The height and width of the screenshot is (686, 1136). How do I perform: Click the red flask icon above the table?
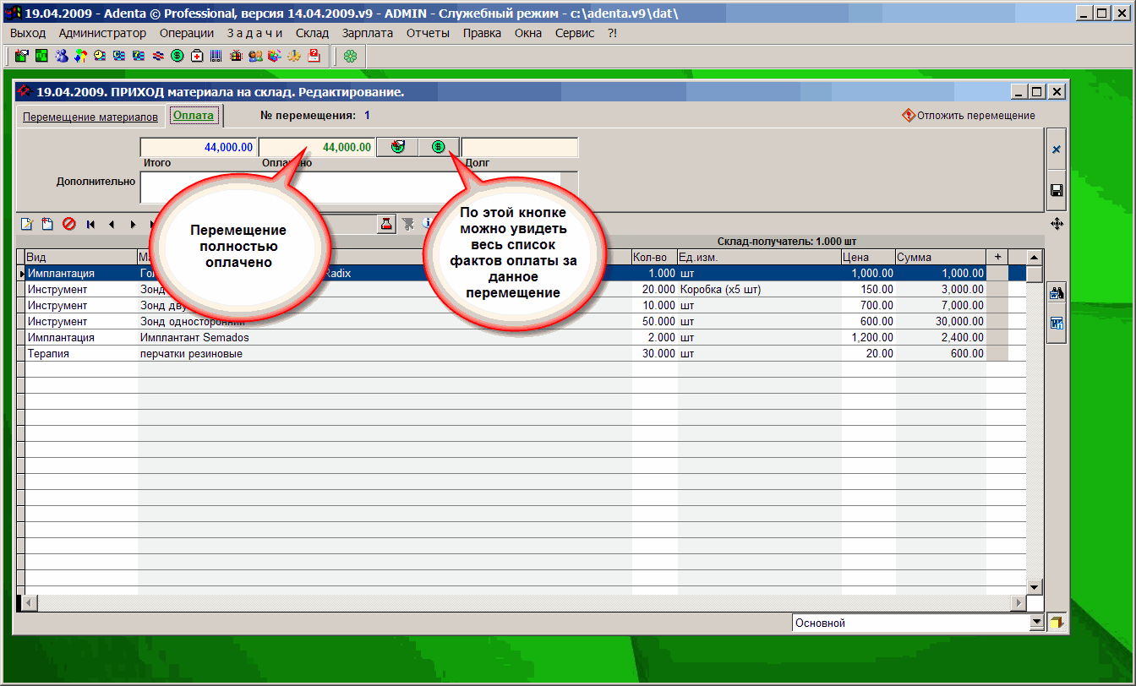(386, 224)
